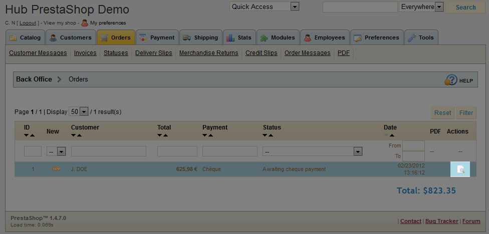Click the Reset filter button
489x234 pixels.
[442, 113]
